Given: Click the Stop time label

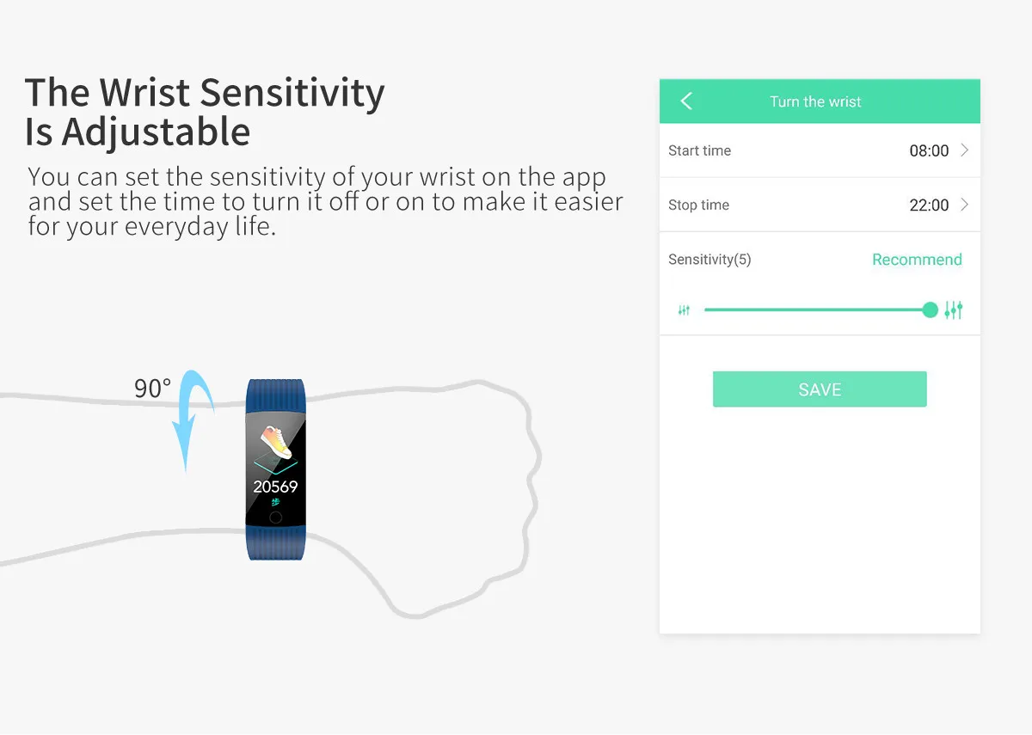Looking at the screenshot, I should point(698,205).
